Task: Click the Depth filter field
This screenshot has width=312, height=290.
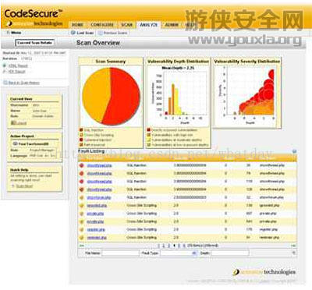Action: (229, 253)
